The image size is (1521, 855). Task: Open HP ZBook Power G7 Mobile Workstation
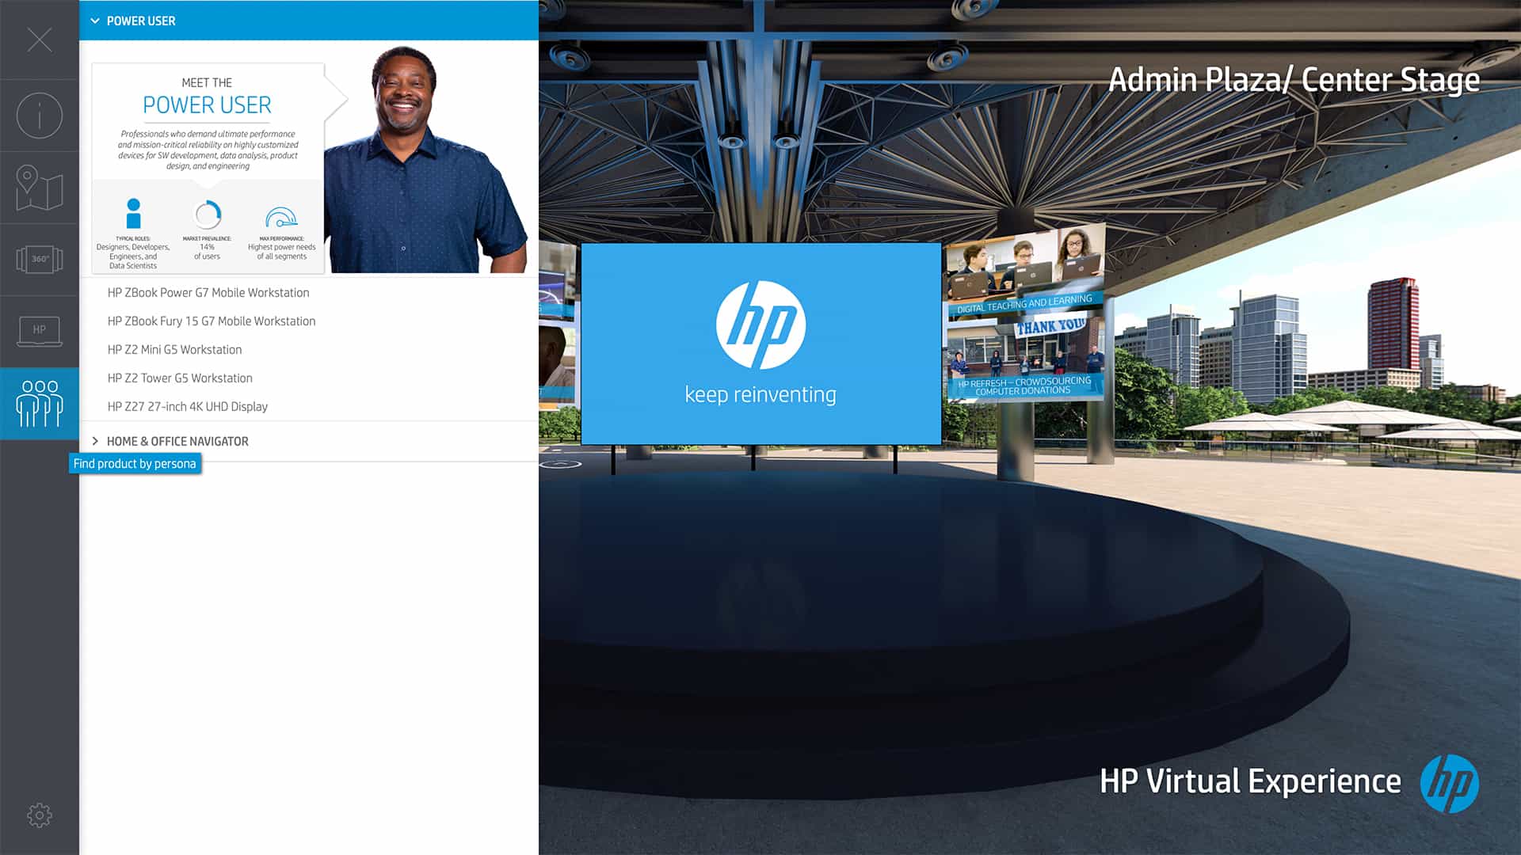click(208, 292)
